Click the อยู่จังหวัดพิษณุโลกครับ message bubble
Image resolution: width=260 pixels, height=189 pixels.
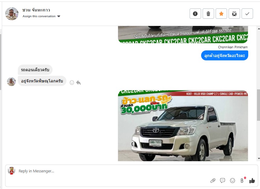point(42,81)
